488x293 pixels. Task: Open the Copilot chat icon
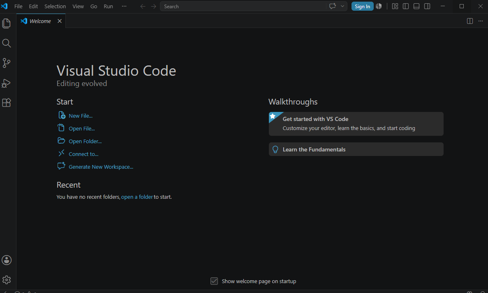tap(332, 6)
